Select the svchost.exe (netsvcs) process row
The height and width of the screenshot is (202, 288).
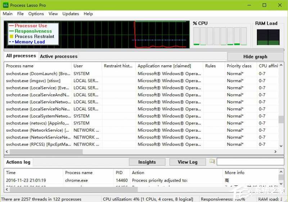click(x=38, y=123)
